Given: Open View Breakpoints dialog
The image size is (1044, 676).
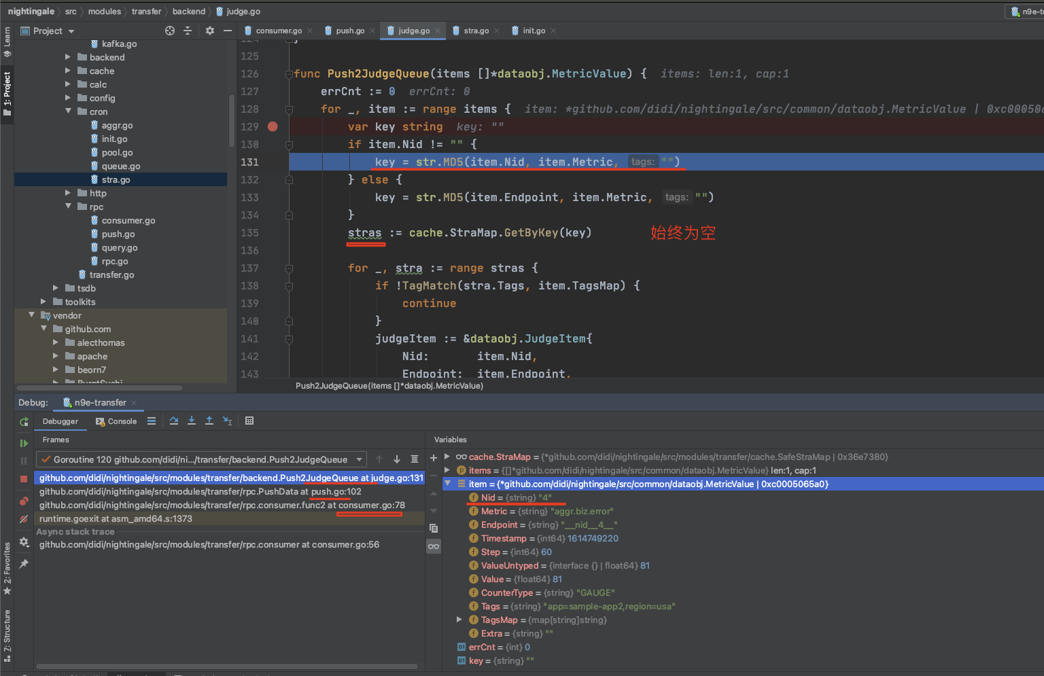Looking at the screenshot, I should tap(24, 501).
